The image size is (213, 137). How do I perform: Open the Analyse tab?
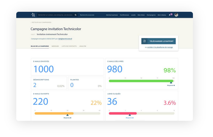[83, 46]
